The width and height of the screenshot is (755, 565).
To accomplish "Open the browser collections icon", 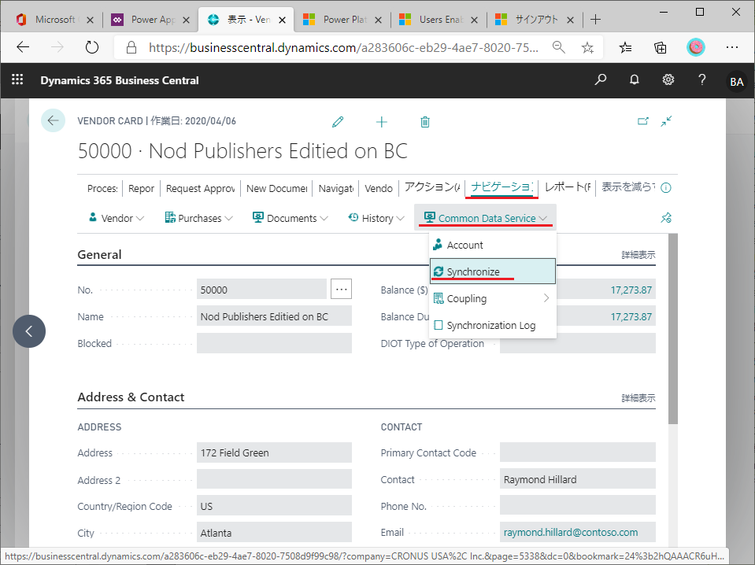I will pyautogui.click(x=661, y=47).
